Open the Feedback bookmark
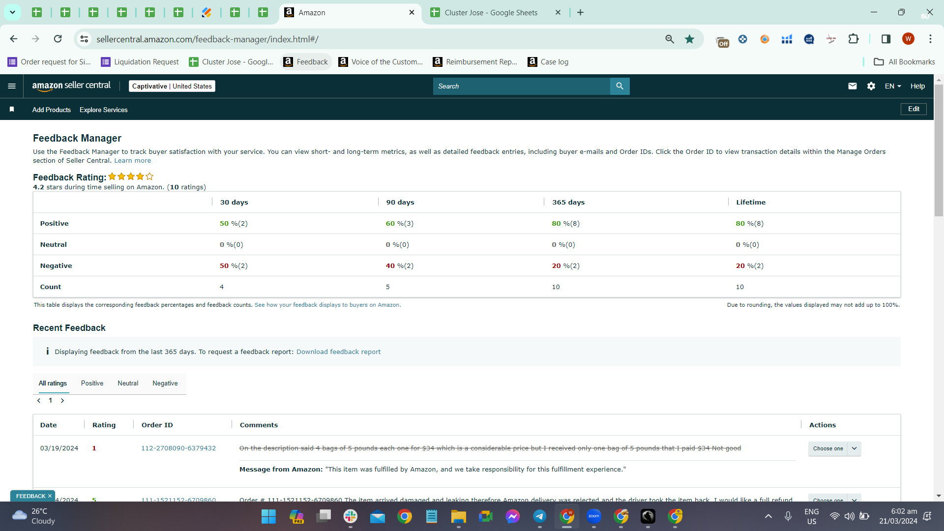944x531 pixels. tap(306, 62)
